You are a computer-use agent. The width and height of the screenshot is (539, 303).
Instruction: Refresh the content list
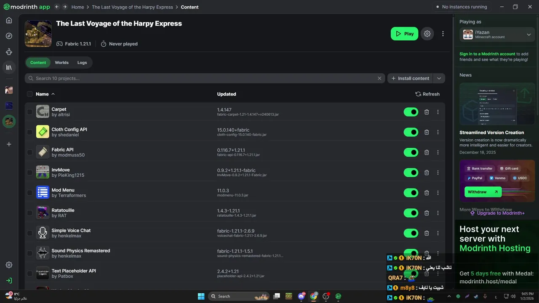click(x=427, y=94)
